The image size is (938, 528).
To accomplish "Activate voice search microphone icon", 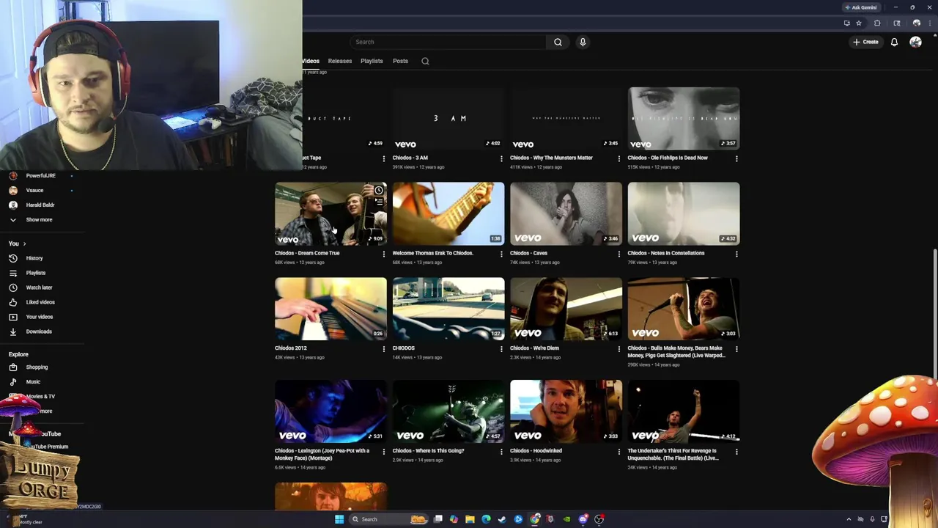I will (x=583, y=42).
